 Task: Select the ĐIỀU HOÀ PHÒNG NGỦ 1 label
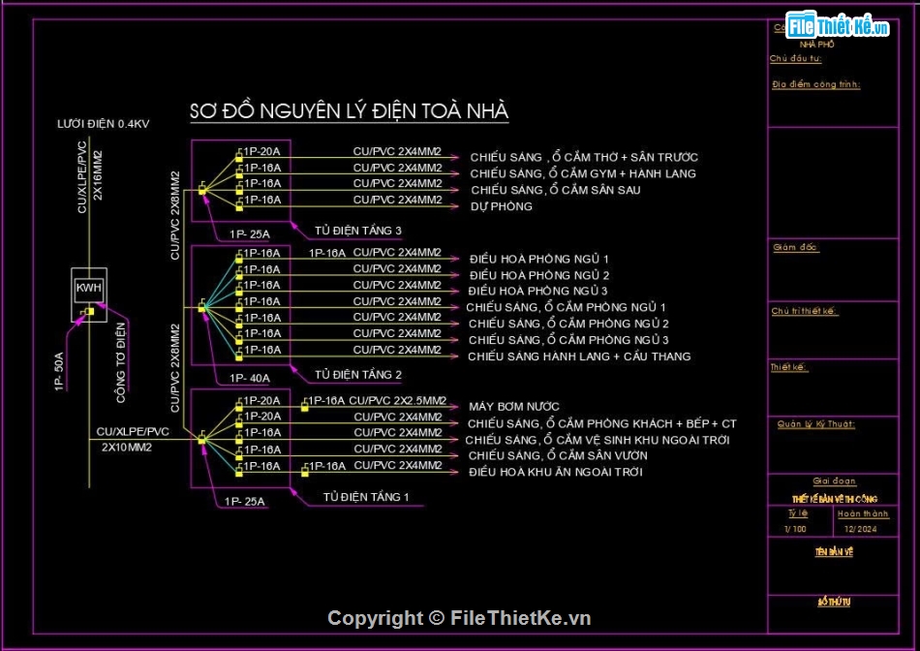click(539, 259)
